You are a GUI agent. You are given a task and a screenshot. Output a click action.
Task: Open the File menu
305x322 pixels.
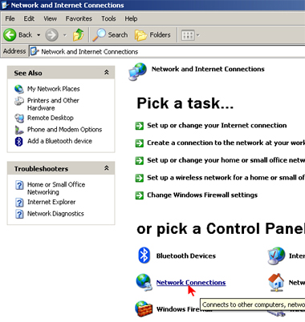point(10,18)
